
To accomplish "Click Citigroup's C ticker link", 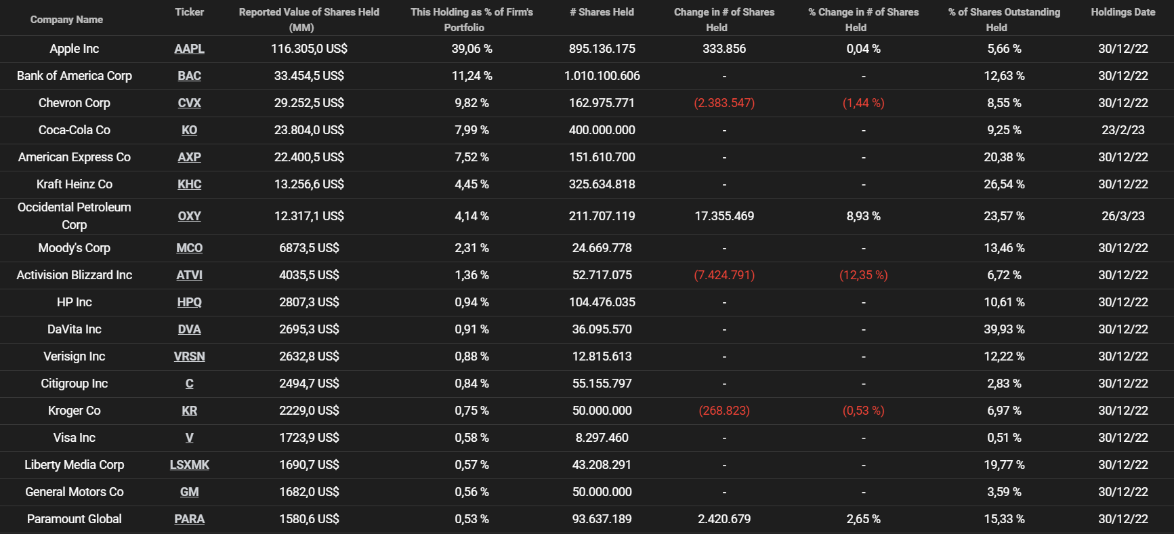I will [189, 384].
